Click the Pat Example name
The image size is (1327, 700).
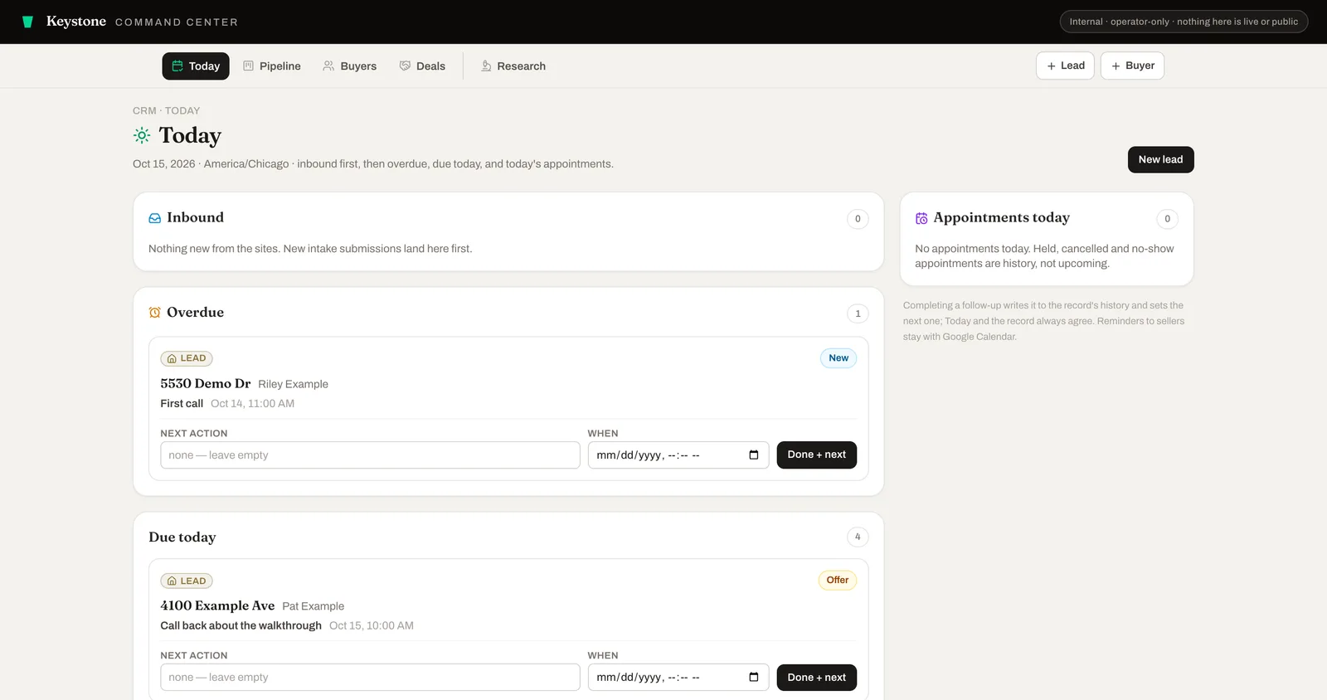pyautogui.click(x=313, y=606)
